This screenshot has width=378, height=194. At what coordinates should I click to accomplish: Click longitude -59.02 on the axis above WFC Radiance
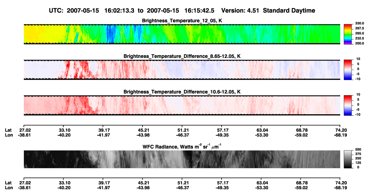(x=301, y=135)
